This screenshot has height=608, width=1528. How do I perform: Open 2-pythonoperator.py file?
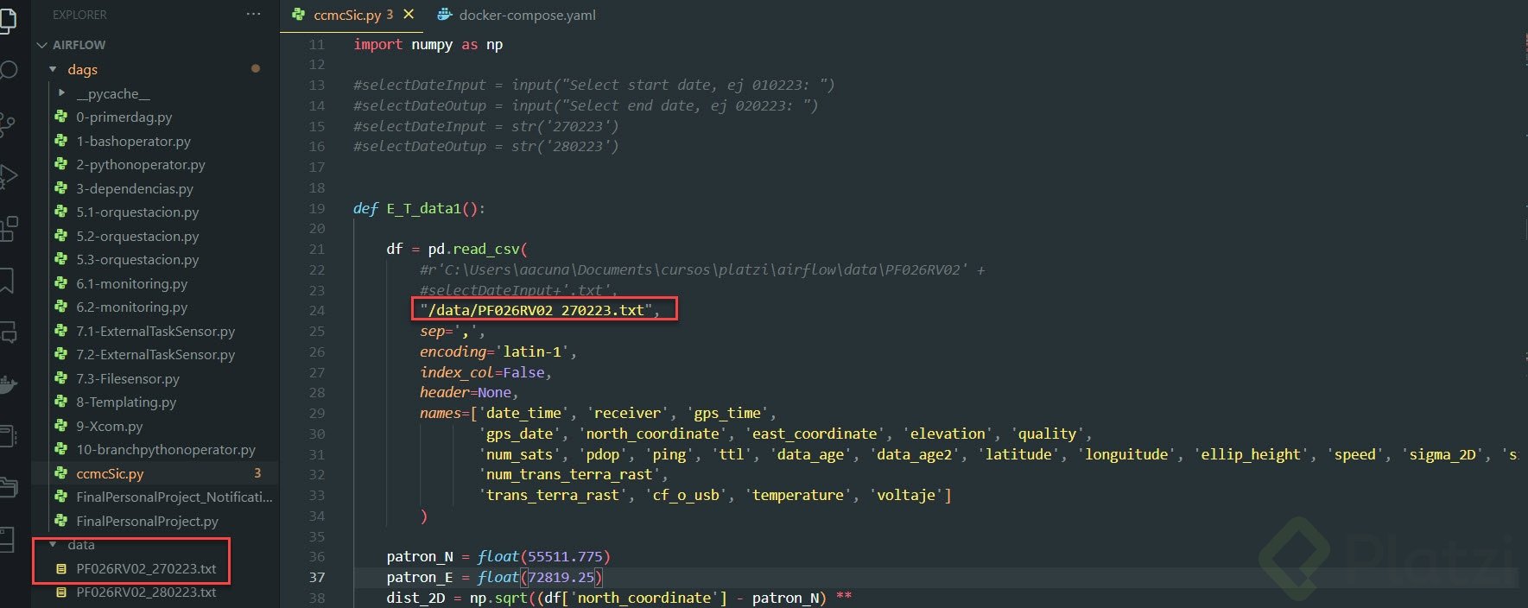click(x=140, y=164)
